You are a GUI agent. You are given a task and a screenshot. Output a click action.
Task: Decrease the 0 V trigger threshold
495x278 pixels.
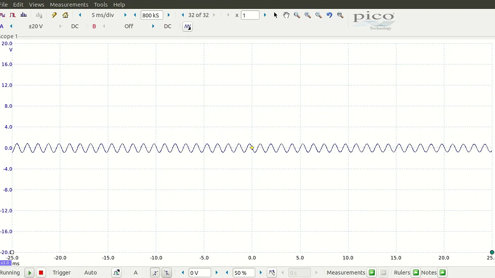[183, 273]
